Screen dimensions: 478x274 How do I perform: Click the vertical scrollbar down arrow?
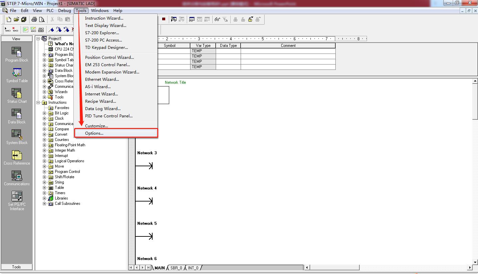tap(475, 262)
